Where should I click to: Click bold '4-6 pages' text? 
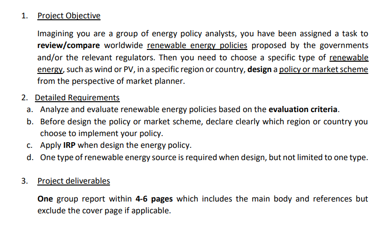coord(154,199)
